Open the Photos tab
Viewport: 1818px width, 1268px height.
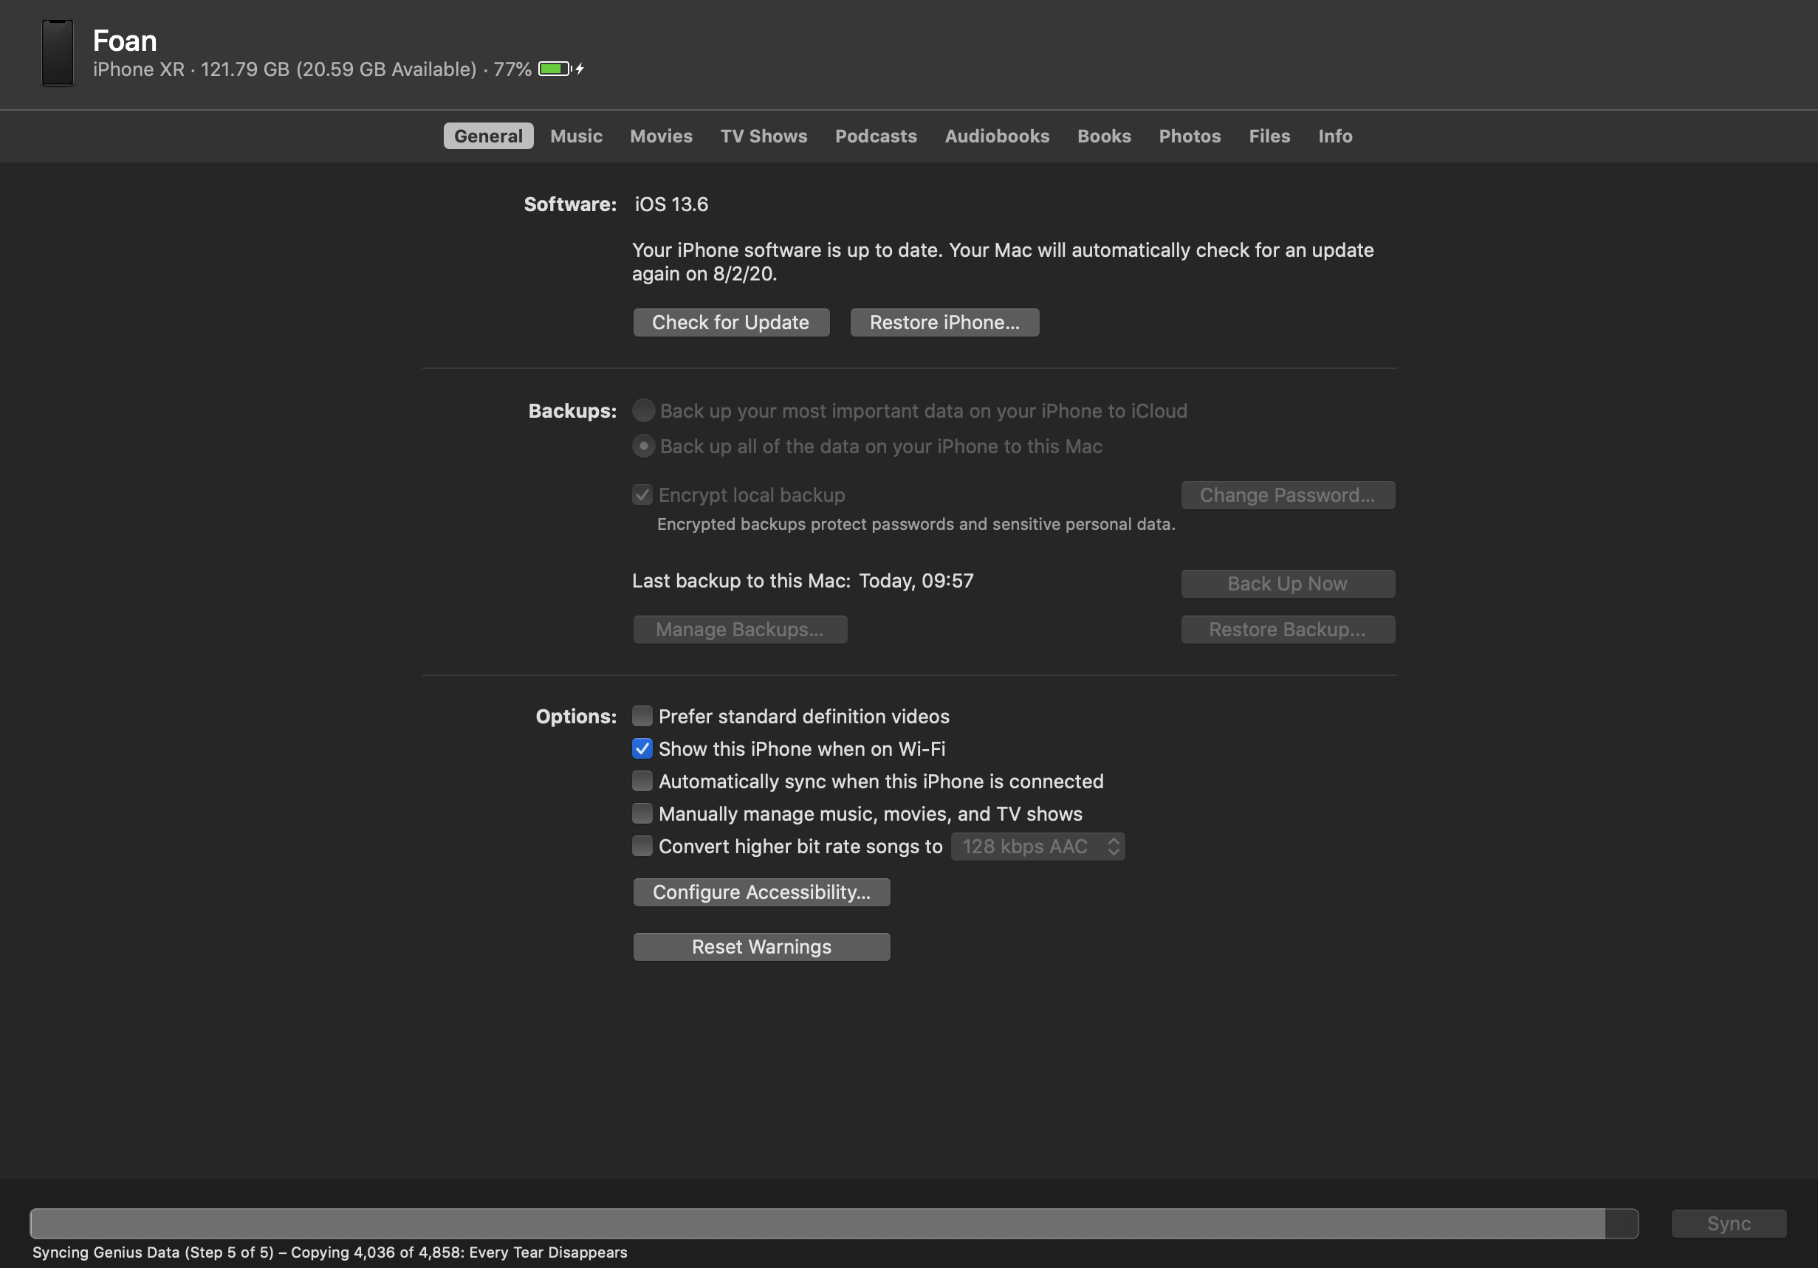tap(1190, 136)
